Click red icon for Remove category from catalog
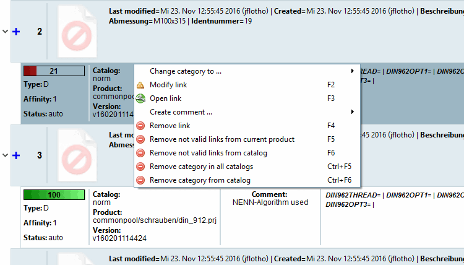 [140, 180]
